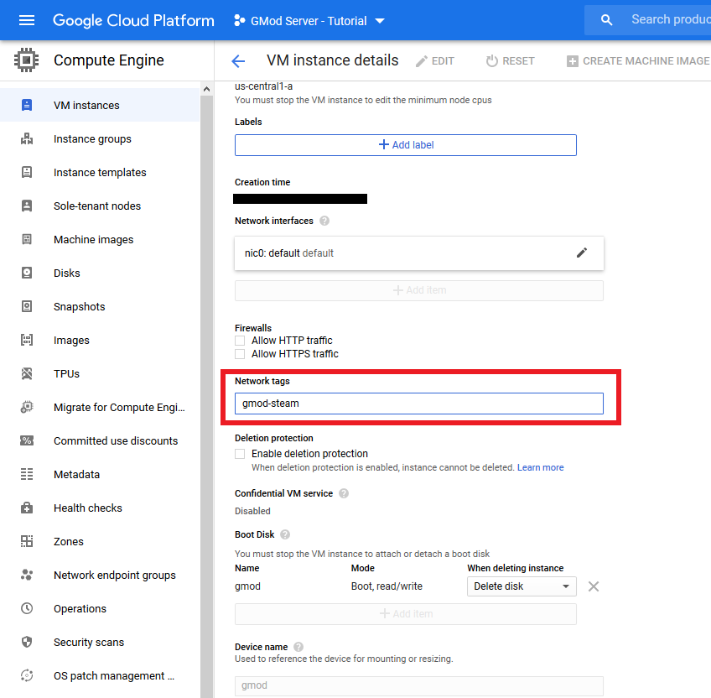Open Operations in sidebar
This screenshot has height=698, width=711.
pos(100,609)
